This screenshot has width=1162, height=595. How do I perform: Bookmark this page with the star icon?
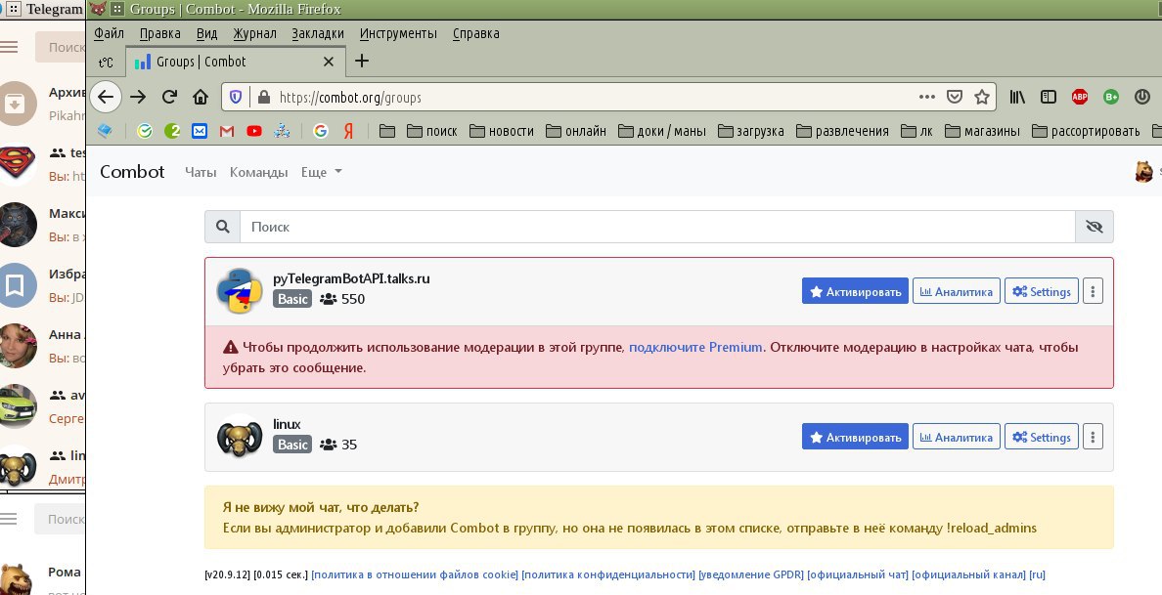(x=982, y=97)
